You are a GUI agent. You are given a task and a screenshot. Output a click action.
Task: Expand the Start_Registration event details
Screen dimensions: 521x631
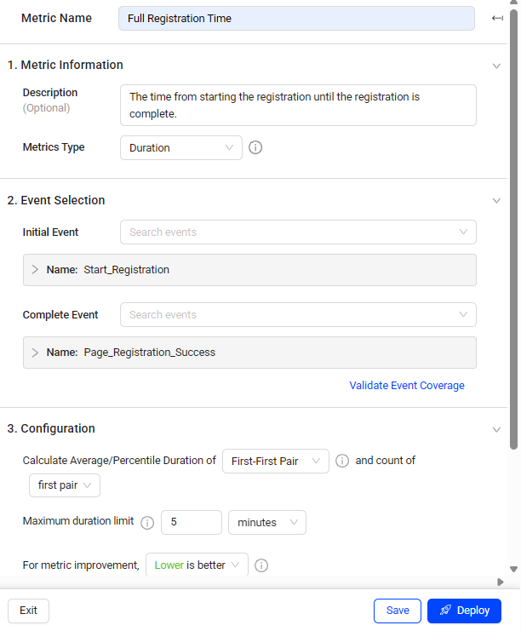pos(36,270)
